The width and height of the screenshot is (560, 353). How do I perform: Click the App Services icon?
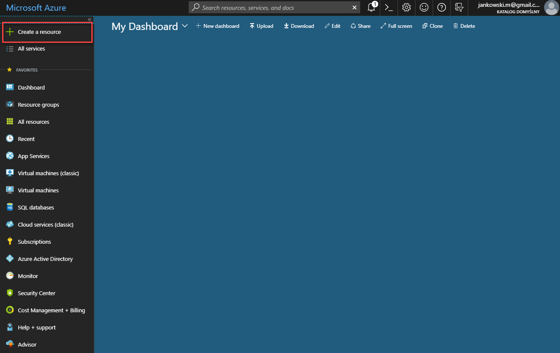(x=10, y=156)
